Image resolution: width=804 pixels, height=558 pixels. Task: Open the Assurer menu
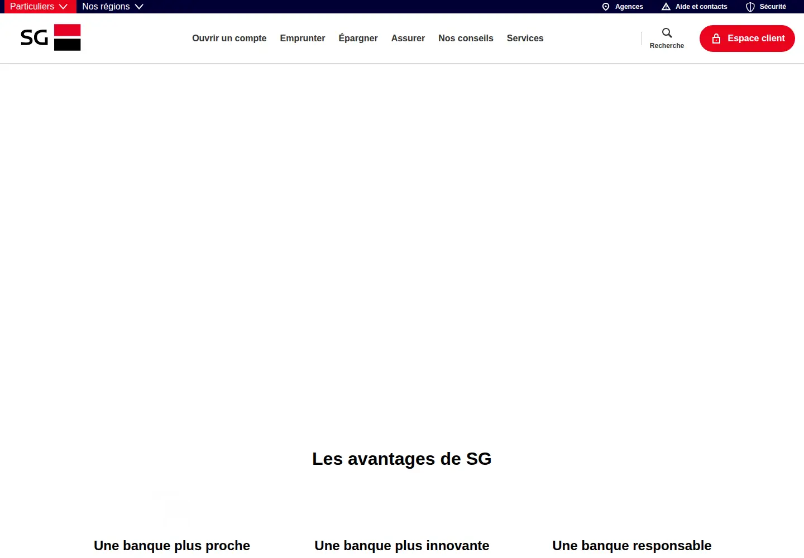click(x=408, y=38)
